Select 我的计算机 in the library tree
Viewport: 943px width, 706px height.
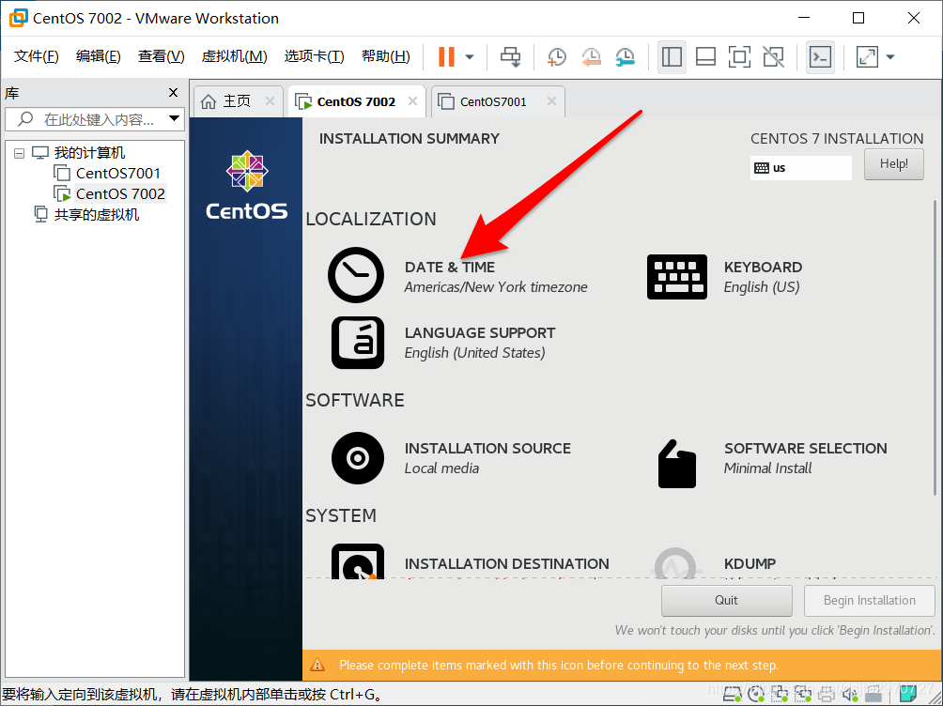pos(89,153)
